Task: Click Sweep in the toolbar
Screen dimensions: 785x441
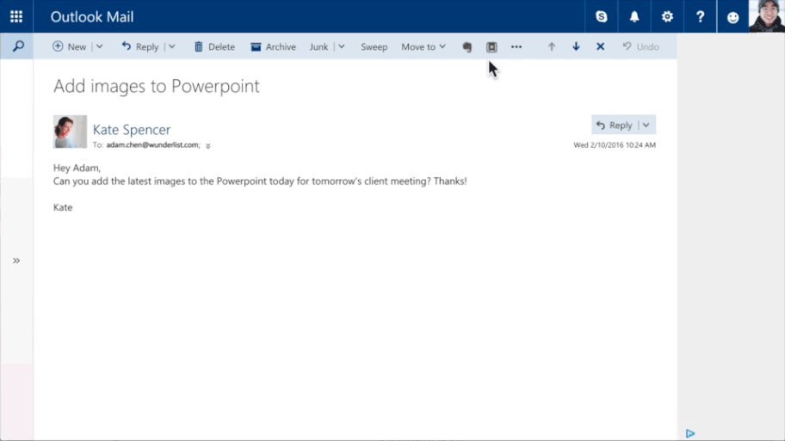Action: click(374, 47)
